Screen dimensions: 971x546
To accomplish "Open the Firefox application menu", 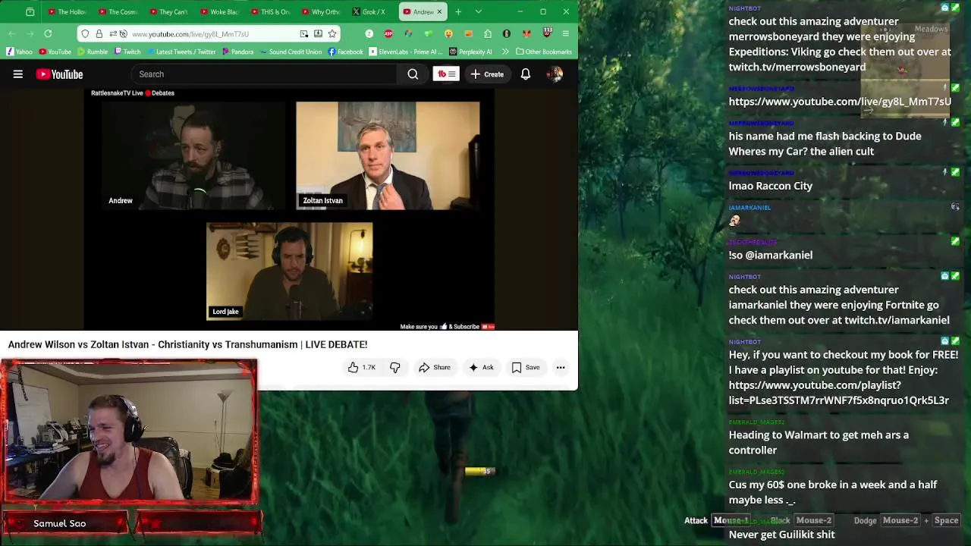I will [565, 34].
